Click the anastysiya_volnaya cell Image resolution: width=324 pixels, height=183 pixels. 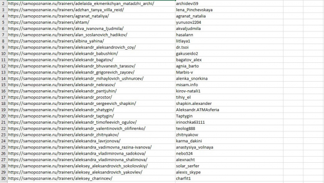pyautogui.click(x=229, y=147)
